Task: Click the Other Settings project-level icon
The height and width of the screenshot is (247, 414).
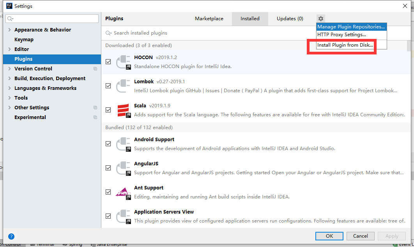Action: (96, 108)
